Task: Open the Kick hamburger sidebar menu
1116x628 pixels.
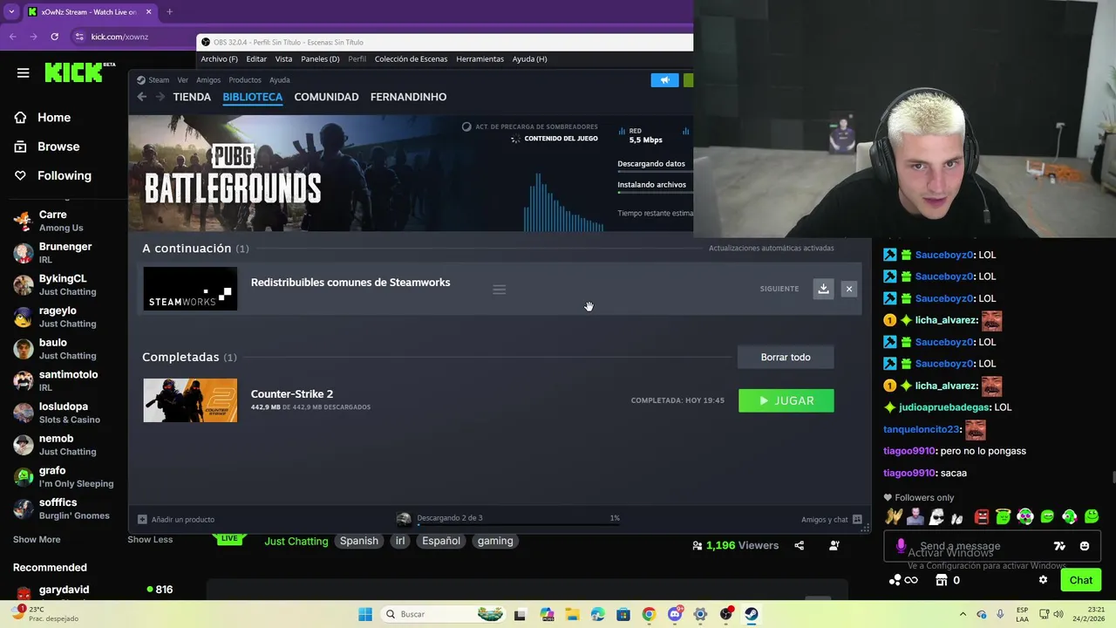Action: 24,73
